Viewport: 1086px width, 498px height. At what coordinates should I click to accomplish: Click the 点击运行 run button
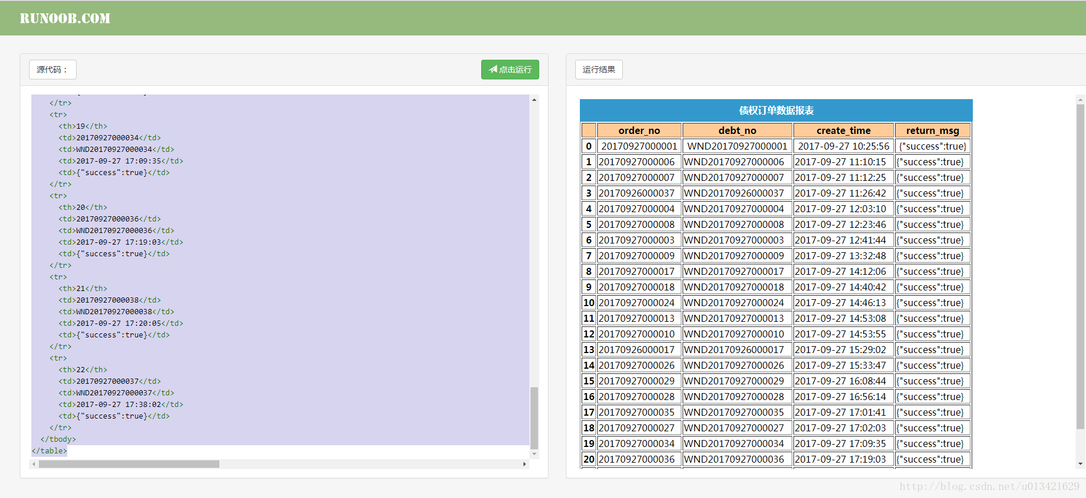point(510,70)
